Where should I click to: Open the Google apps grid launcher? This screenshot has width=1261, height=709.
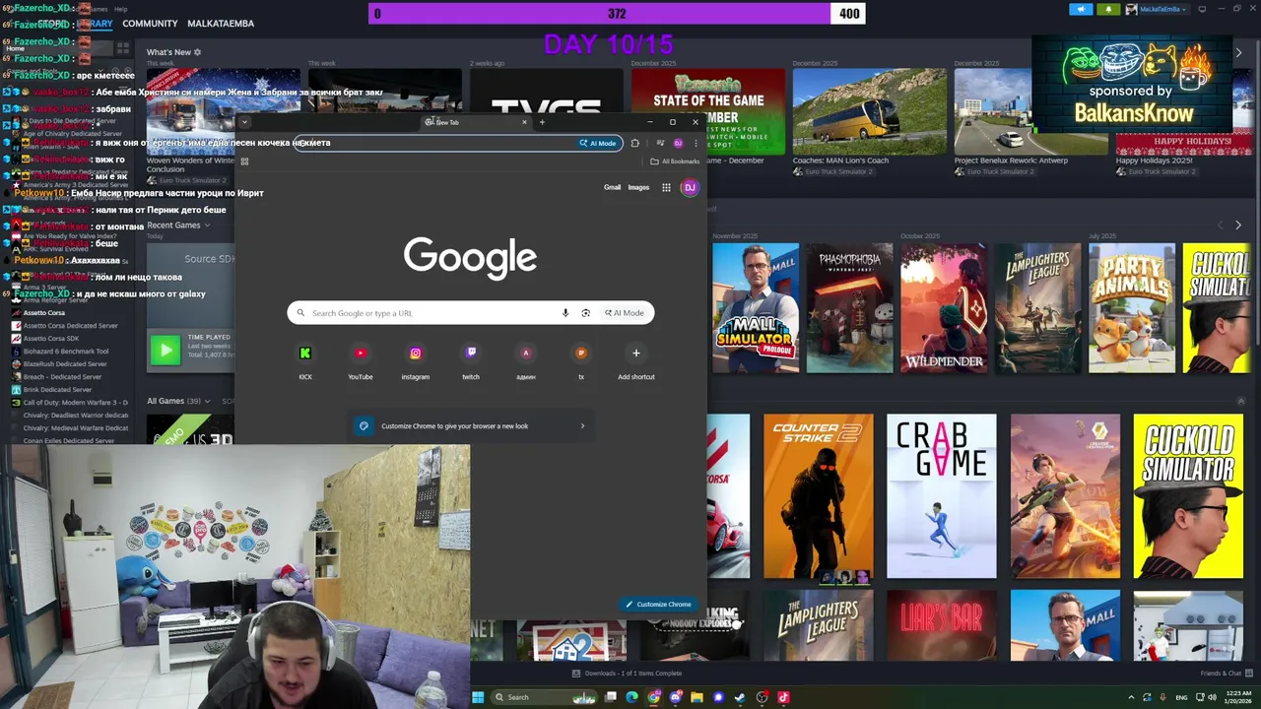click(x=666, y=187)
